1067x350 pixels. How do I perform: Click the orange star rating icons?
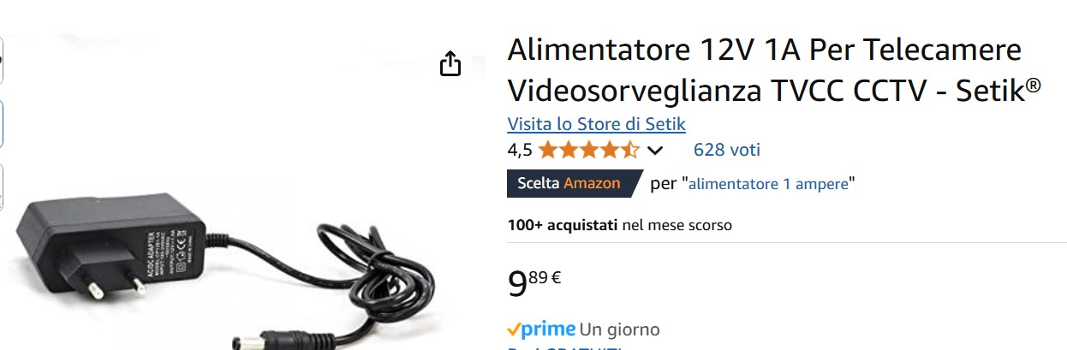point(588,151)
